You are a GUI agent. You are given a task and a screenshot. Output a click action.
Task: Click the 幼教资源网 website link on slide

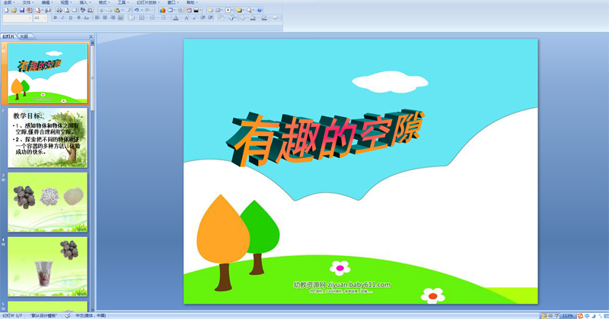point(342,285)
